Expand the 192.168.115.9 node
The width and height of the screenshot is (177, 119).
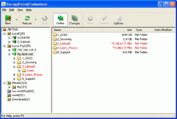(x=9, y=50)
